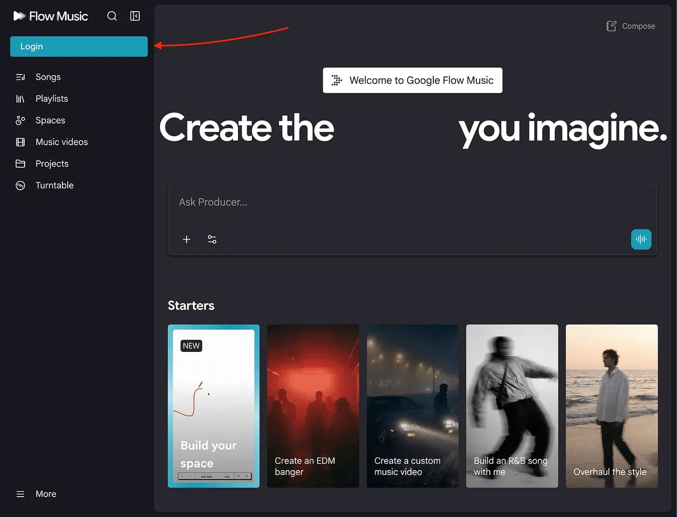The height and width of the screenshot is (517, 677).
Task: Open the Turntable page
Action: [x=55, y=185]
